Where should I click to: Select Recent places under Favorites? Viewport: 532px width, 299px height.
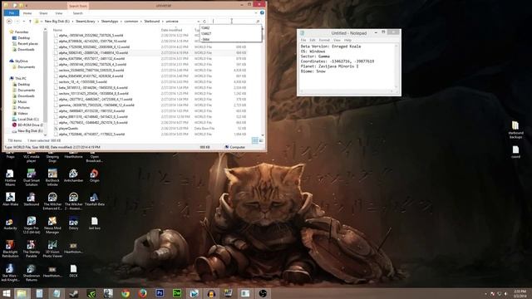point(27,44)
